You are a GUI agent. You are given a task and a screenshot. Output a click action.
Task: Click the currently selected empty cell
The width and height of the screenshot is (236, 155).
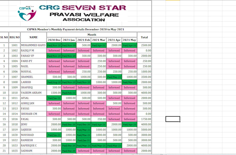click(172, 119)
